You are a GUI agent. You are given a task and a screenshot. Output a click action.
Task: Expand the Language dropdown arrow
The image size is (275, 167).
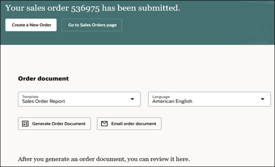point(263,99)
